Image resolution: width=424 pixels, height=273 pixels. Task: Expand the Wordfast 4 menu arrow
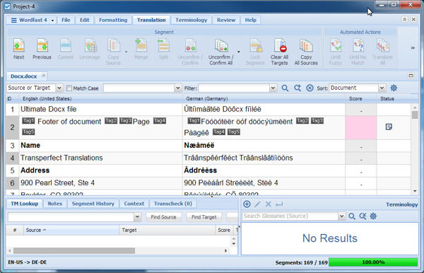tap(52, 21)
